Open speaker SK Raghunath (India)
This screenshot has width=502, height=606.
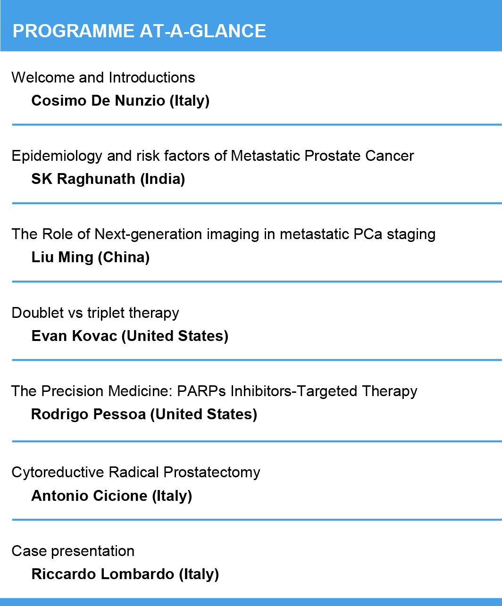(x=108, y=179)
